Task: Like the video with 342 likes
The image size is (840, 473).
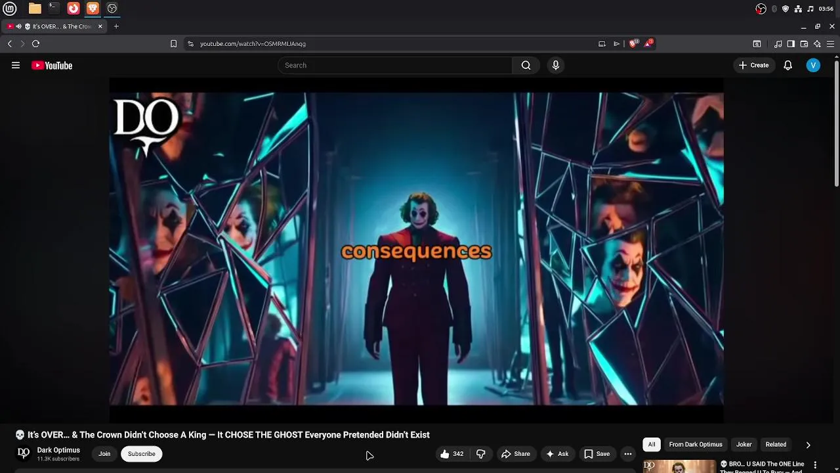Action: (x=452, y=454)
